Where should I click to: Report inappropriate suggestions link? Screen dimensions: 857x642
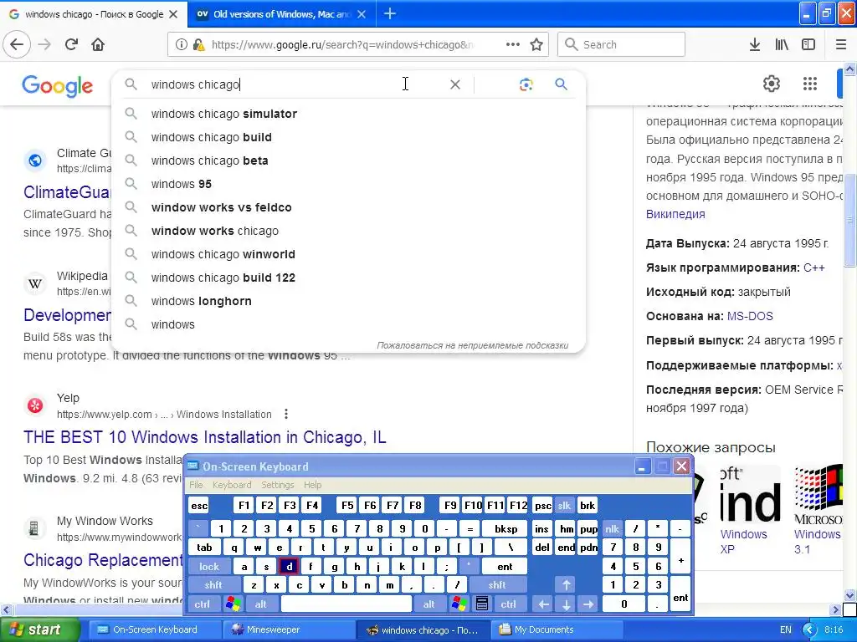click(472, 345)
